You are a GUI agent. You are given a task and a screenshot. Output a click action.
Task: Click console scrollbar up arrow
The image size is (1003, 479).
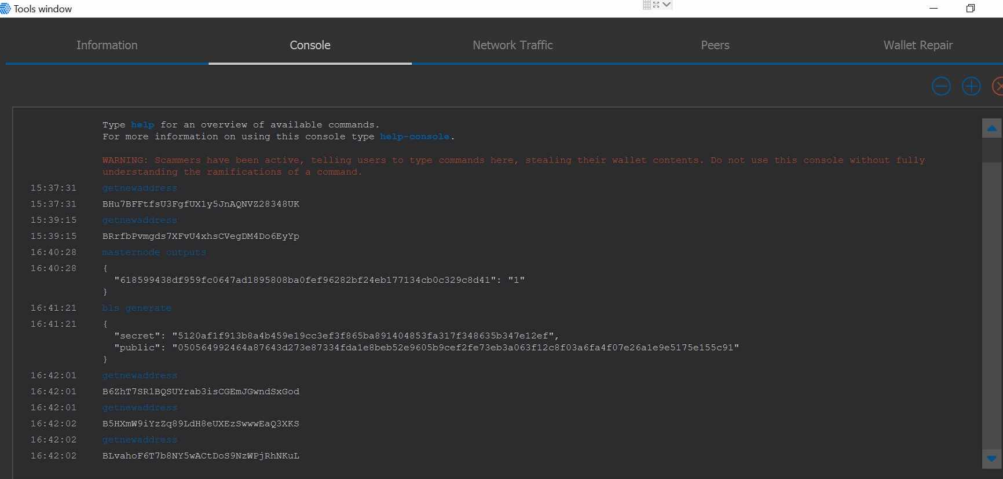(x=992, y=128)
